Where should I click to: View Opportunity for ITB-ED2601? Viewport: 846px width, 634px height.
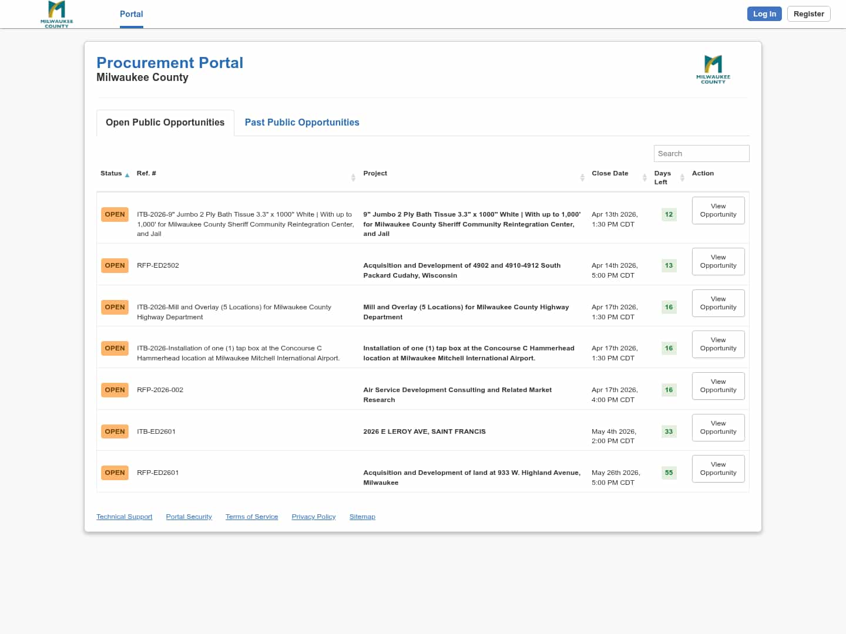tap(718, 427)
